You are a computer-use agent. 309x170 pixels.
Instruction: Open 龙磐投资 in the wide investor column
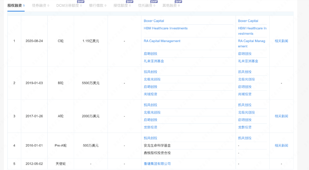click(150, 127)
